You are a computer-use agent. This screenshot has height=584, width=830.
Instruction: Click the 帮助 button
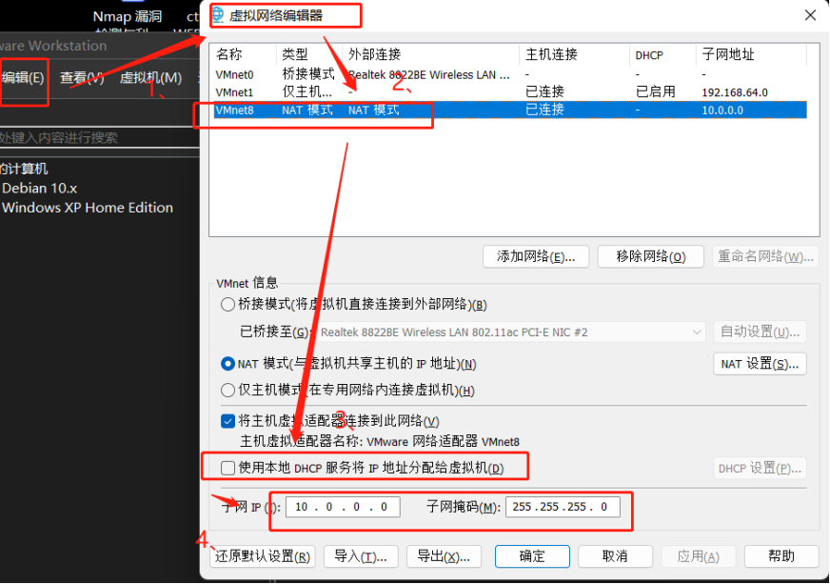click(781, 556)
